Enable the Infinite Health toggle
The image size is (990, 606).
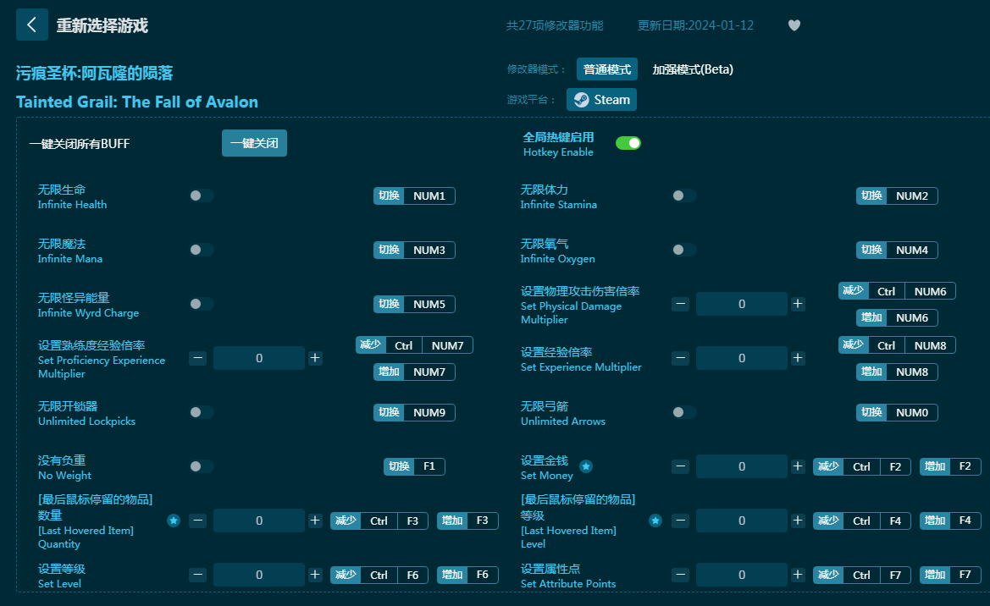tap(201, 196)
